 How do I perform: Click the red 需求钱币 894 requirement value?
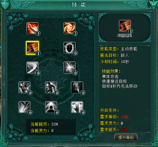pos(124,130)
